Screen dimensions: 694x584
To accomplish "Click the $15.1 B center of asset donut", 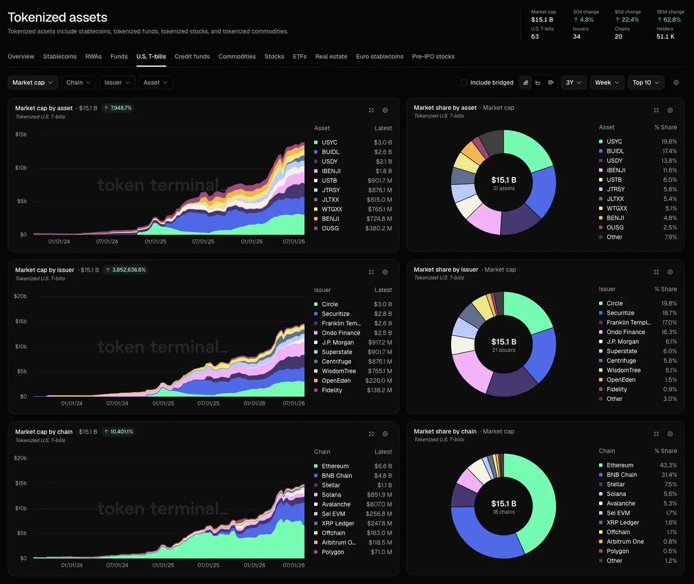I will pos(504,180).
